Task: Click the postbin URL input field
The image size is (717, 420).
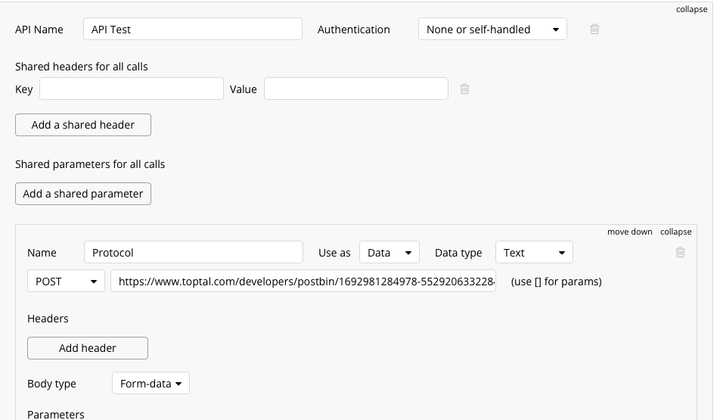Action: (x=303, y=282)
